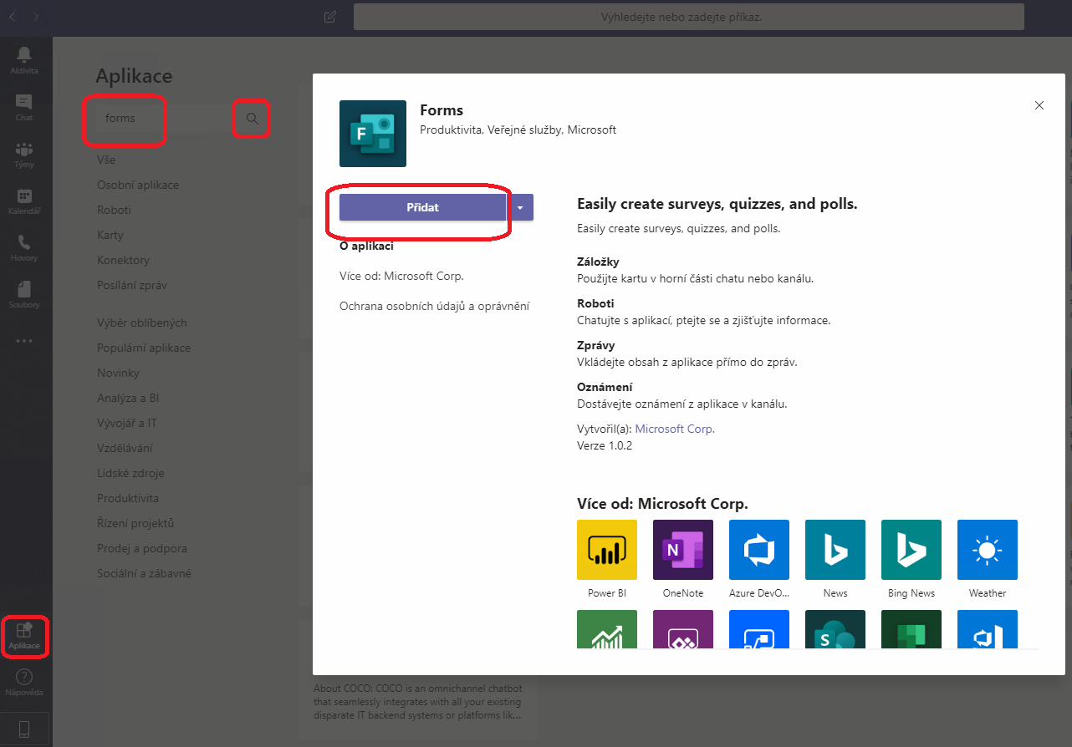The height and width of the screenshot is (747, 1072).
Task: Open Týmy in the left rail
Action: point(24,154)
